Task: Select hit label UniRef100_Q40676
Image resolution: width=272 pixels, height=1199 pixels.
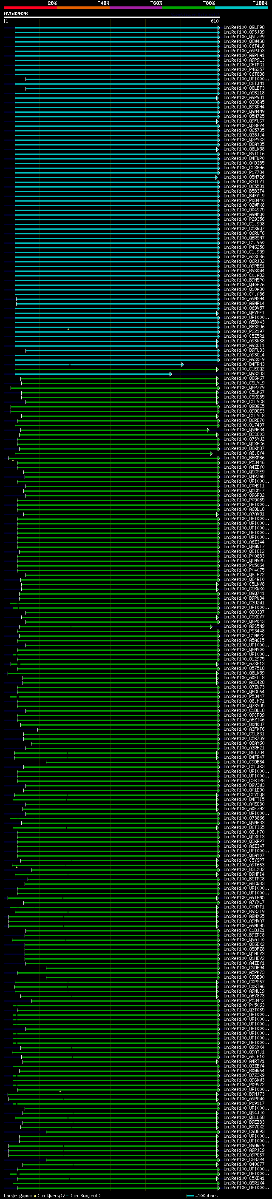Action: coord(244,285)
